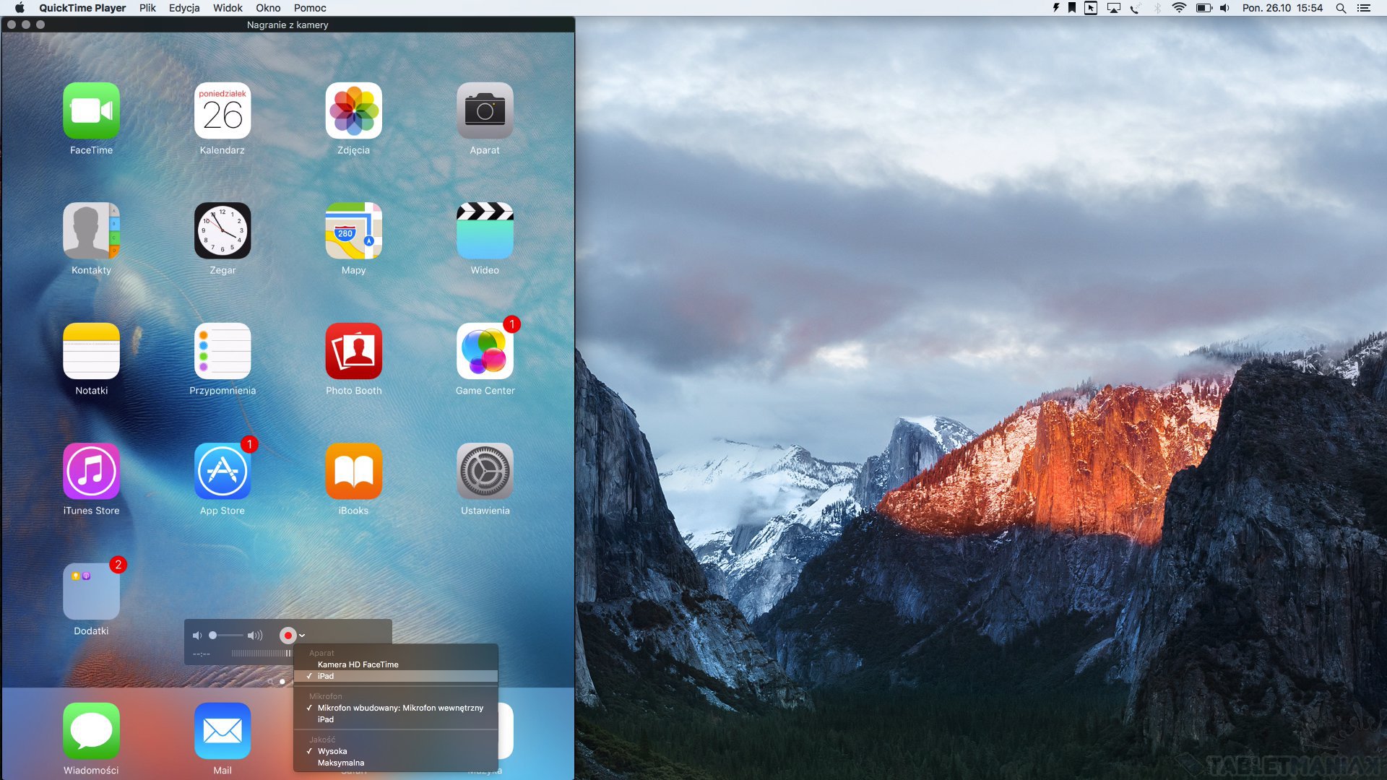Click the Dodatki folder
Screen dimensions: 1387x780
click(91, 591)
